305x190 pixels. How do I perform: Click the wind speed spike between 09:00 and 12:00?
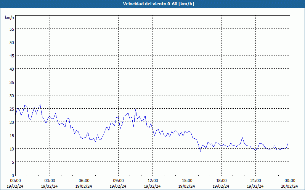[136, 110]
